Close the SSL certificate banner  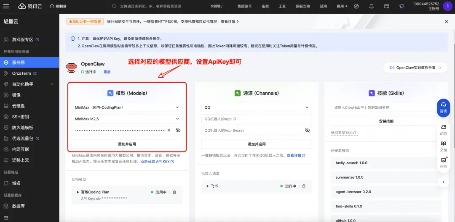[447, 21]
